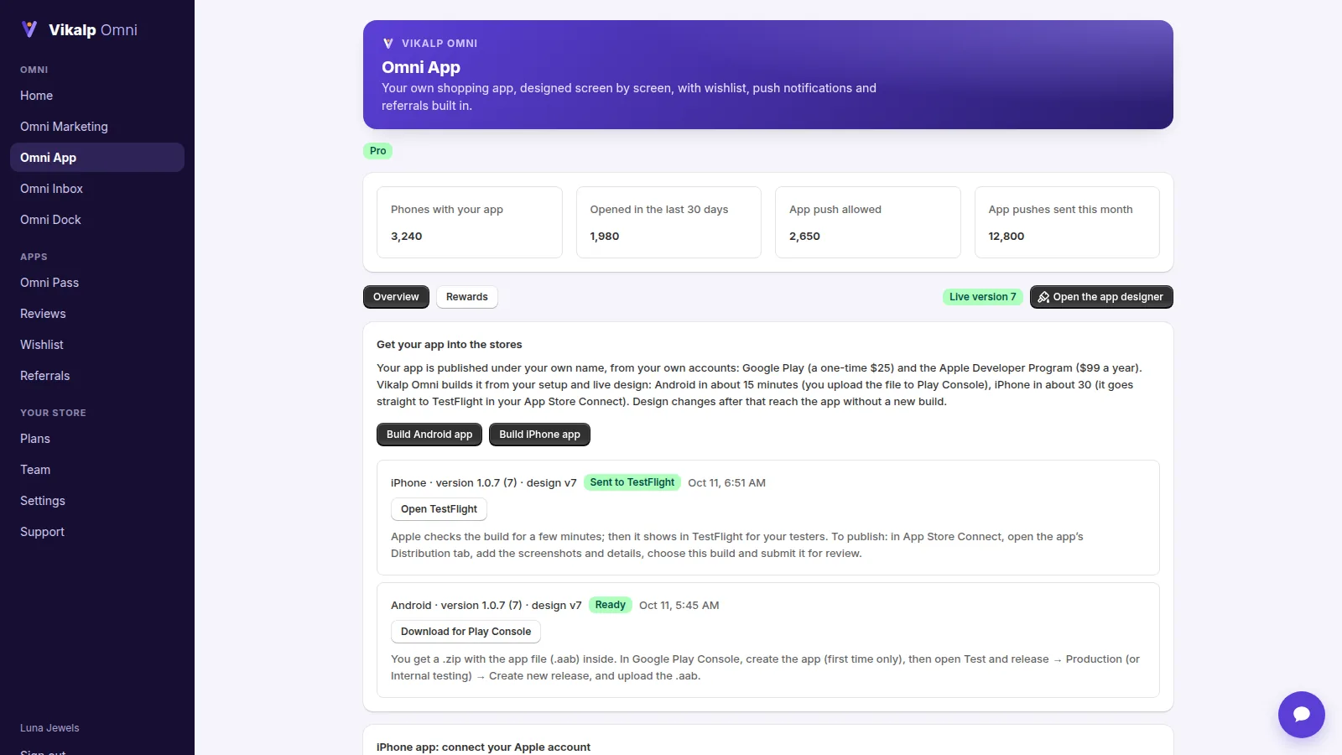Open the Wishlist app
The height and width of the screenshot is (755, 1342).
(97, 345)
